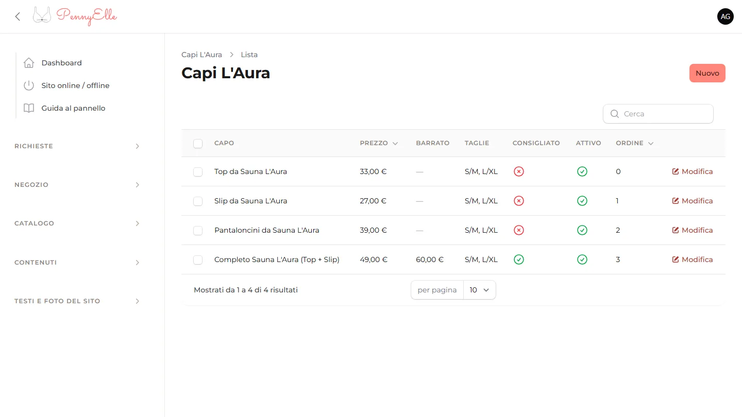
Task: Click Consigliato red cross for Pantaloncini da Sauna L'Aura
Action: (x=519, y=230)
